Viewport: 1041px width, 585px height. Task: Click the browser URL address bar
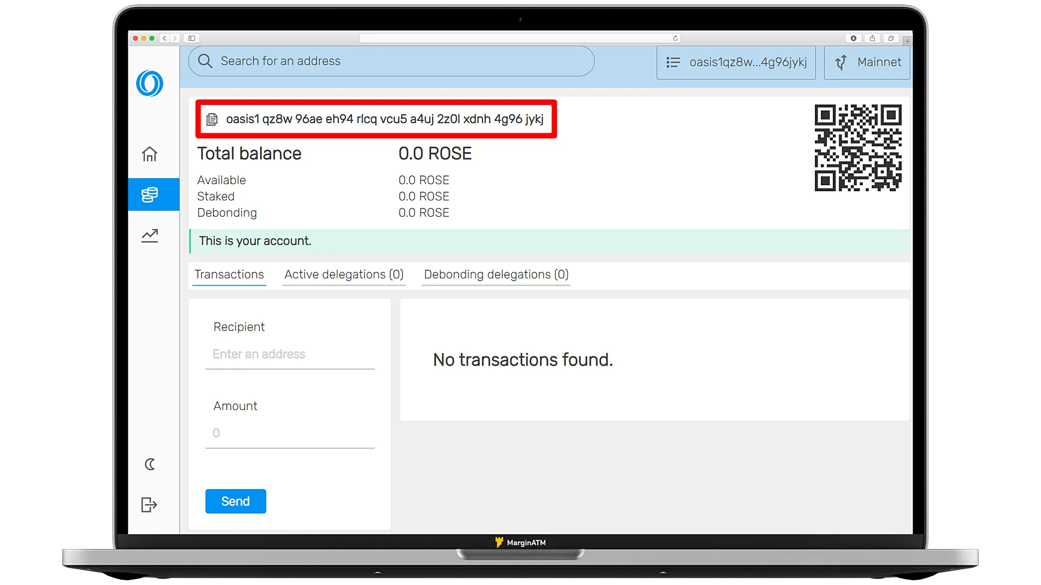pos(519,38)
